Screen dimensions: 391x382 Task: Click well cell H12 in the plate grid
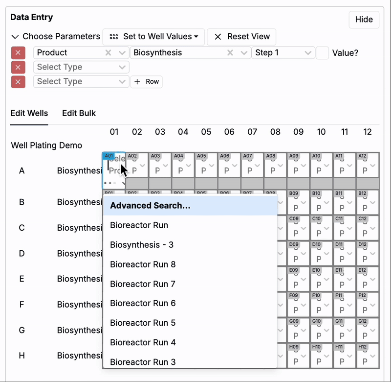368,356
